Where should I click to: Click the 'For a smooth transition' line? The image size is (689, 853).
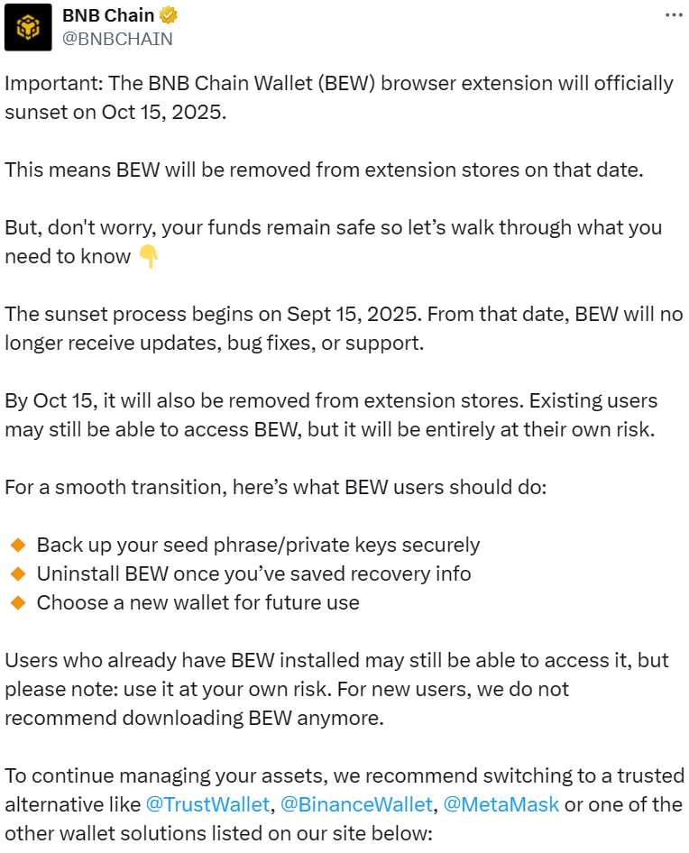click(275, 488)
